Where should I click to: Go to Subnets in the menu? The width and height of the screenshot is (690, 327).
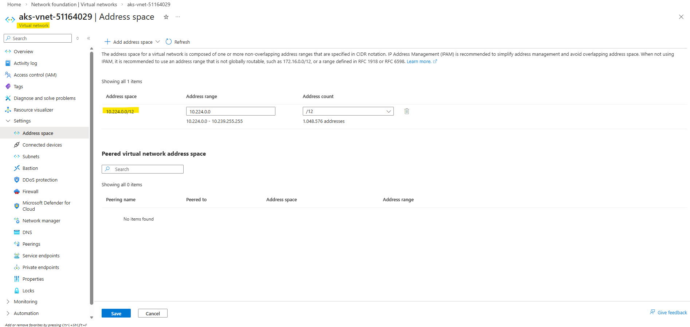pos(31,157)
